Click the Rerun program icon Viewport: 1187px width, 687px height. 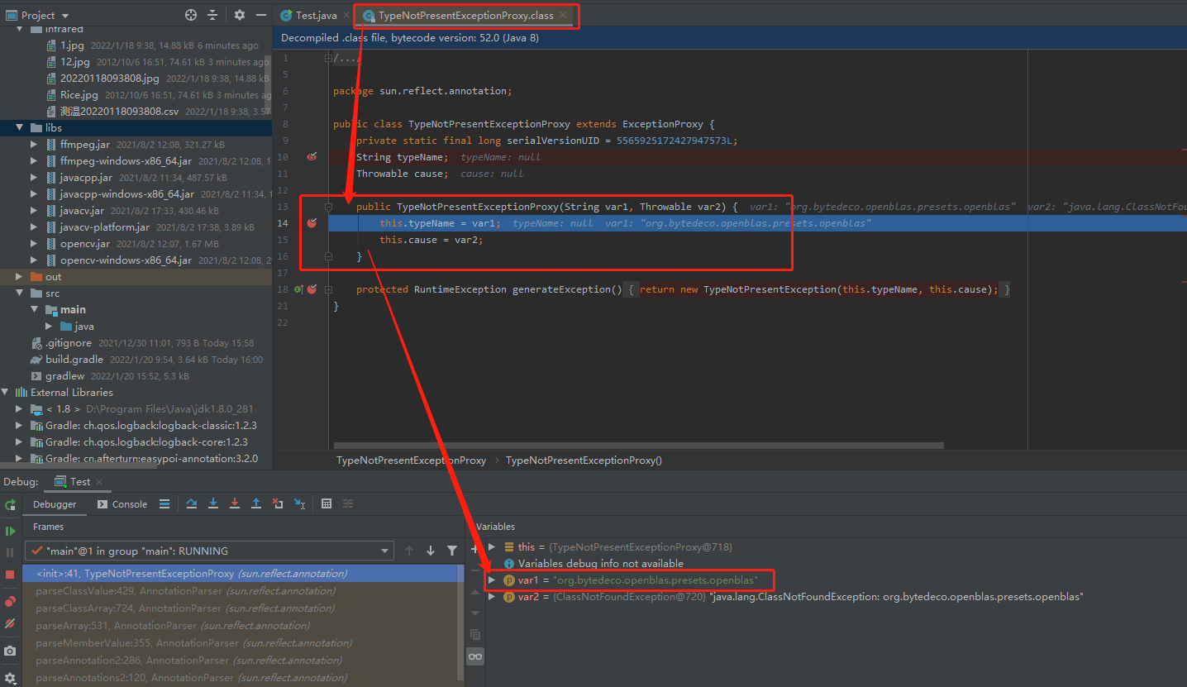coord(10,505)
